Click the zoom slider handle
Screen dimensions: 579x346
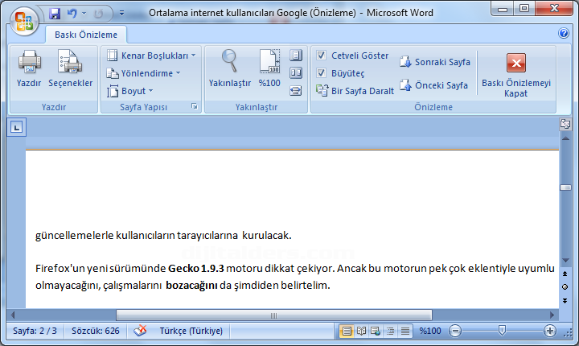[502, 330]
